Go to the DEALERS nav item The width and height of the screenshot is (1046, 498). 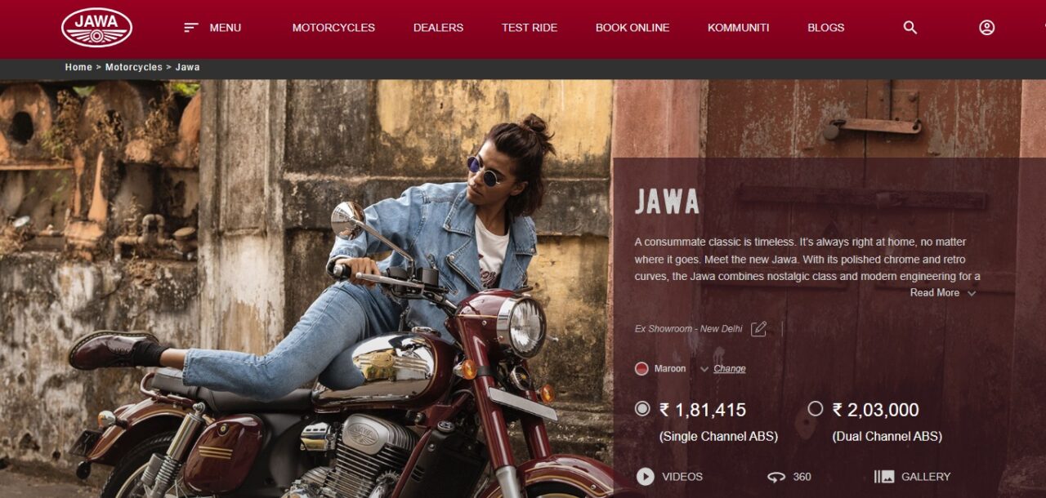pyautogui.click(x=438, y=28)
